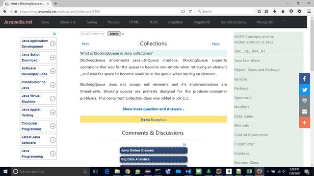Viewport: 314px width, 176px height.
Task: Show hidden system tray icons
Action: coord(268,172)
